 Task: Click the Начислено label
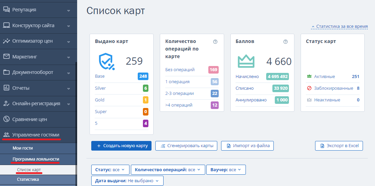tap(247, 76)
